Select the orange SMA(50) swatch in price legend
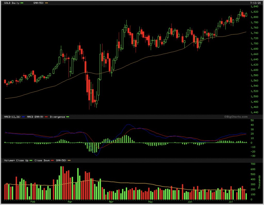This screenshot has height=205, width=264. tap(46, 3)
